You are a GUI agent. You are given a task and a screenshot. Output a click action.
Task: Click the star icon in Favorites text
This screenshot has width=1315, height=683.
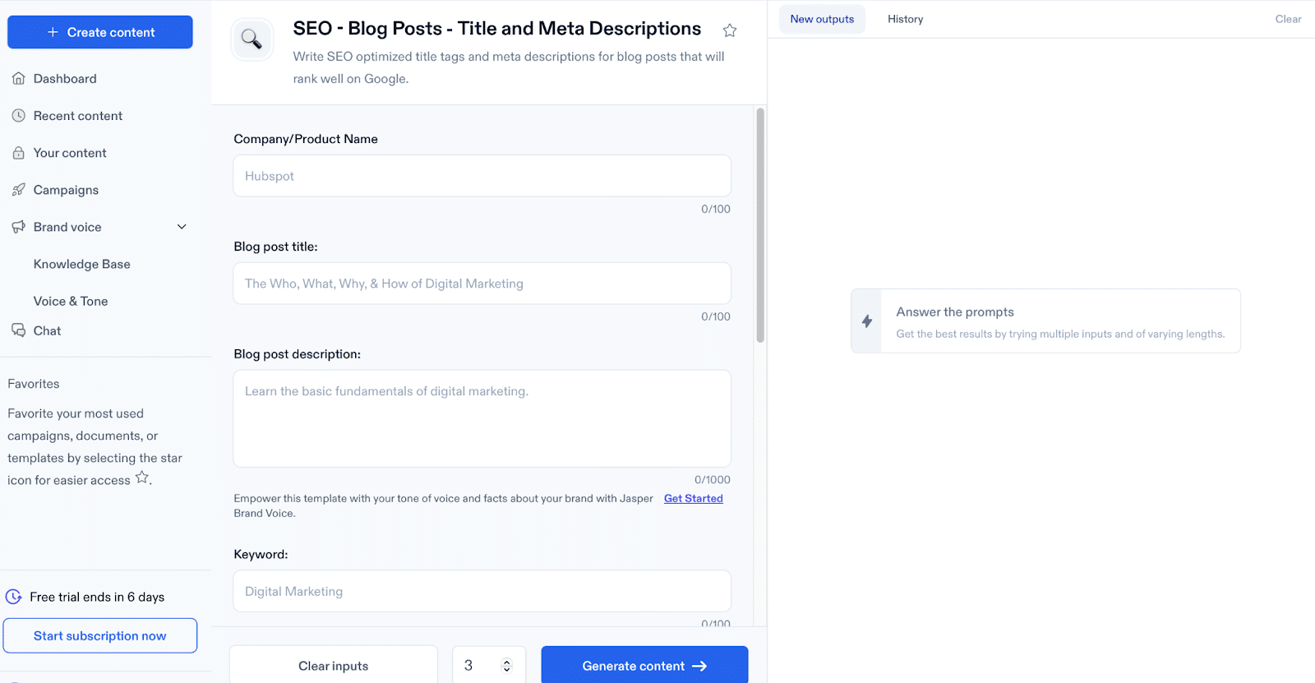click(x=142, y=478)
